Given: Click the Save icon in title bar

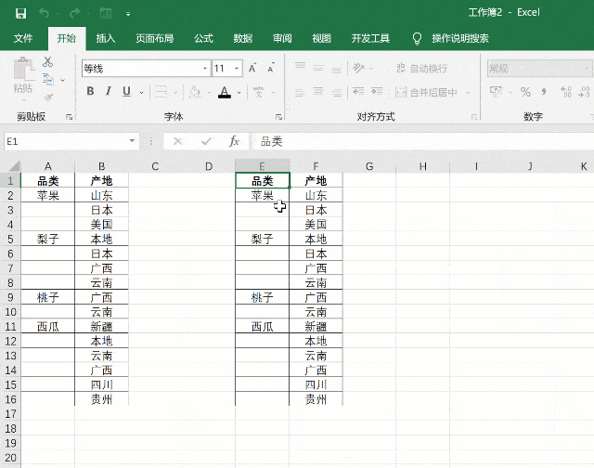Looking at the screenshot, I should click(x=20, y=14).
